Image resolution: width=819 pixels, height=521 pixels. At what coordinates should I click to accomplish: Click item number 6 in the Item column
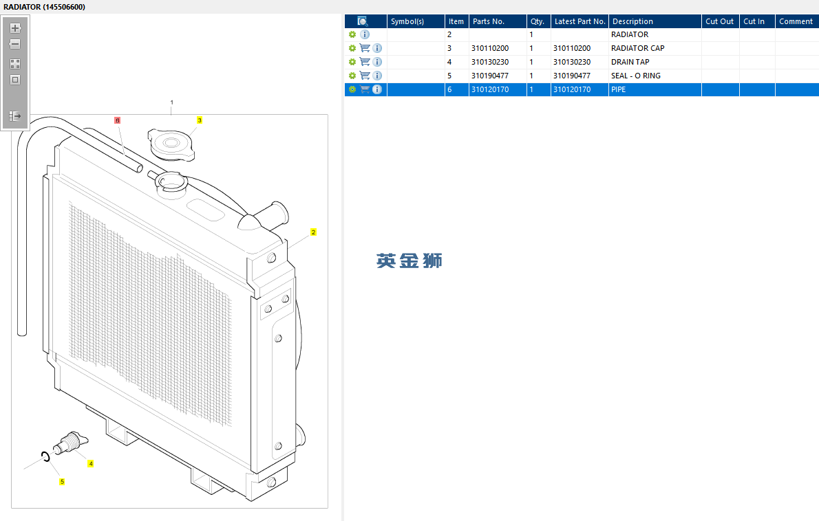click(x=449, y=90)
